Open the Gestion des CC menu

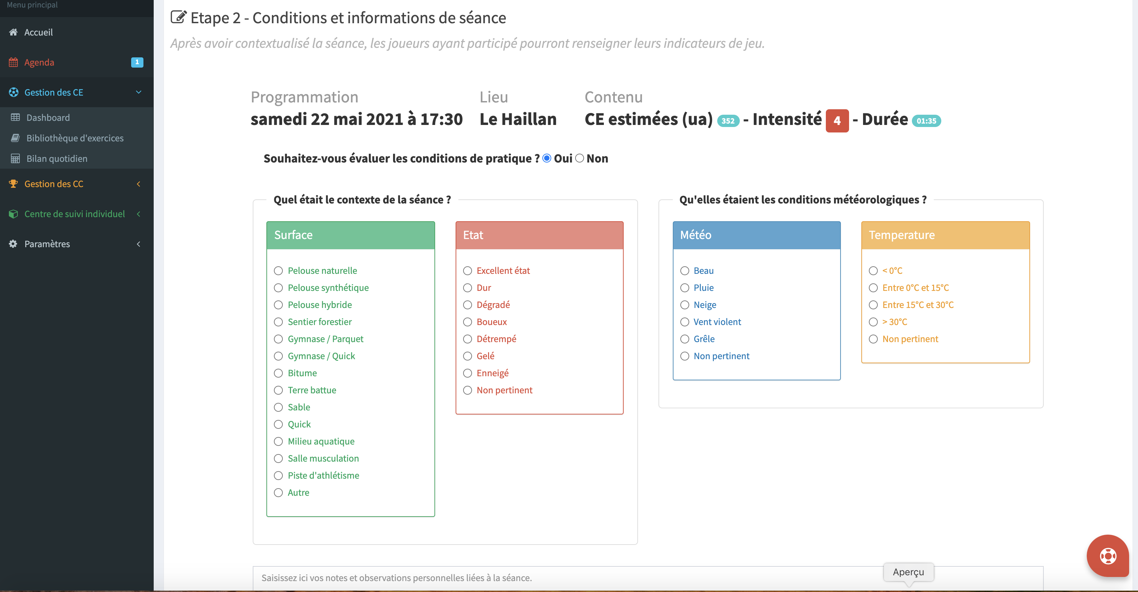(x=77, y=184)
